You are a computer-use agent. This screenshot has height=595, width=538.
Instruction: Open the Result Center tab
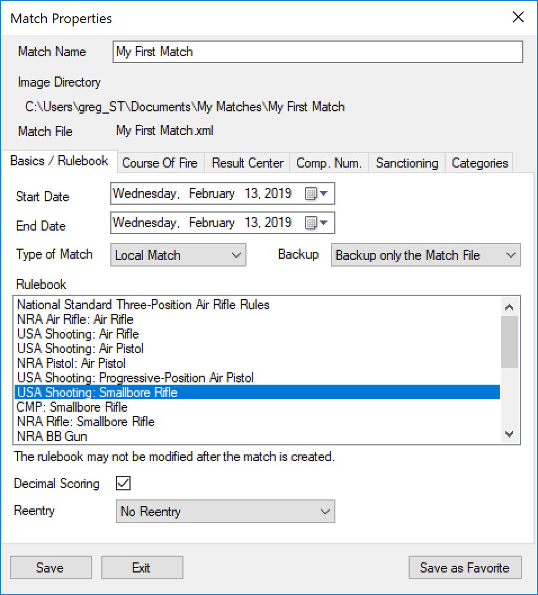[248, 163]
